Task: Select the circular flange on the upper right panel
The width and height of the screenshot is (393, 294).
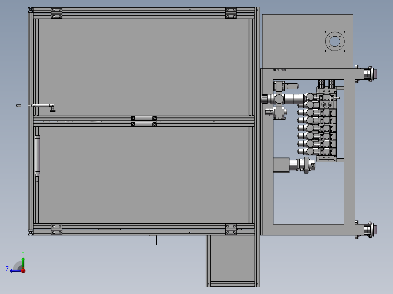Action: 335,41
